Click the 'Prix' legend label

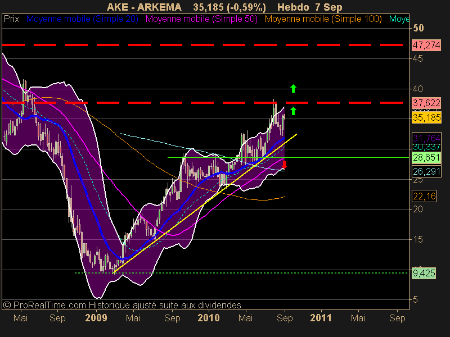(x=11, y=19)
